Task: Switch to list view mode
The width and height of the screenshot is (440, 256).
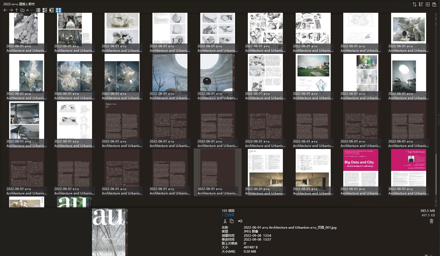Action: pyautogui.click(x=38, y=10)
